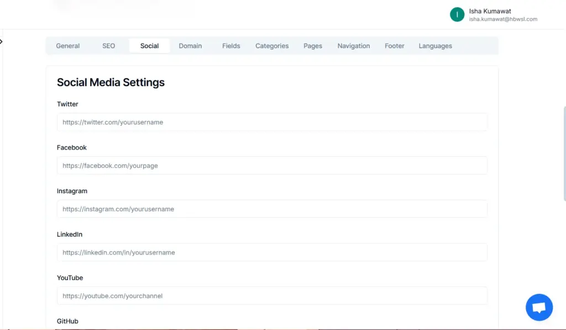
Task: Open the Fields settings tab
Action: [230, 46]
